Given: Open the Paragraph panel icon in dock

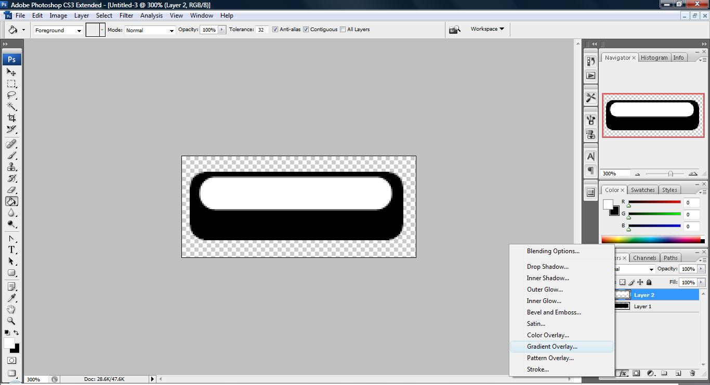Looking at the screenshot, I should (591, 171).
